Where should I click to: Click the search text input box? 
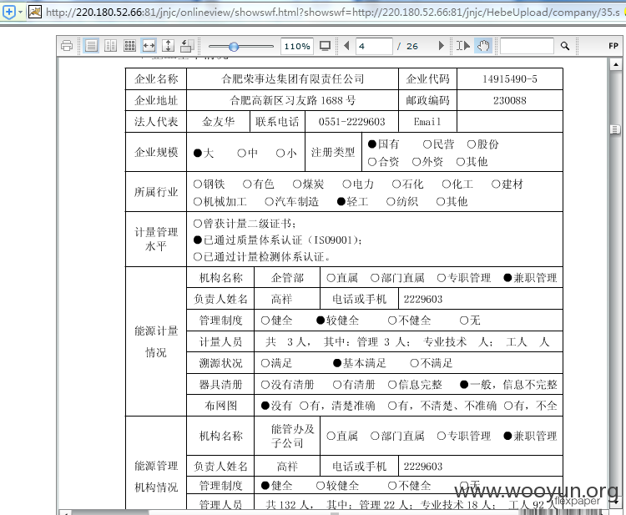point(527,46)
